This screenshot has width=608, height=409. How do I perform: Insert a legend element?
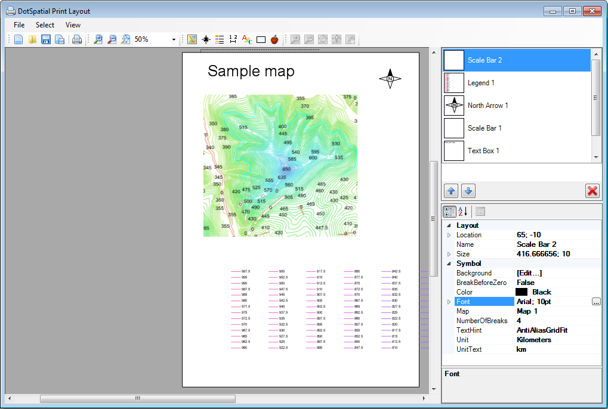tap(220, 39)
